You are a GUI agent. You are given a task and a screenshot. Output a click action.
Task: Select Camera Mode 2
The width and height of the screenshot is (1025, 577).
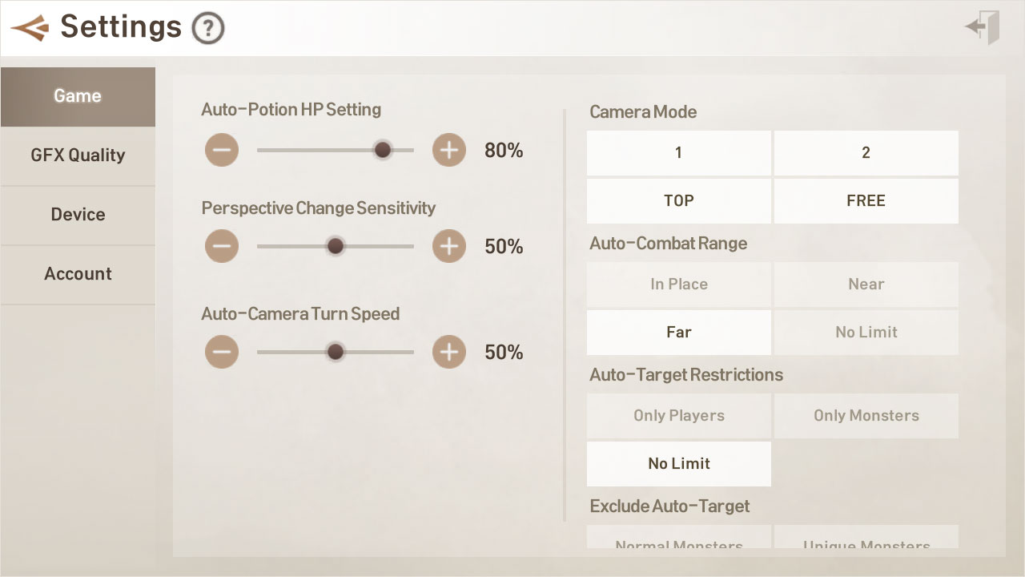click(866, 152)
